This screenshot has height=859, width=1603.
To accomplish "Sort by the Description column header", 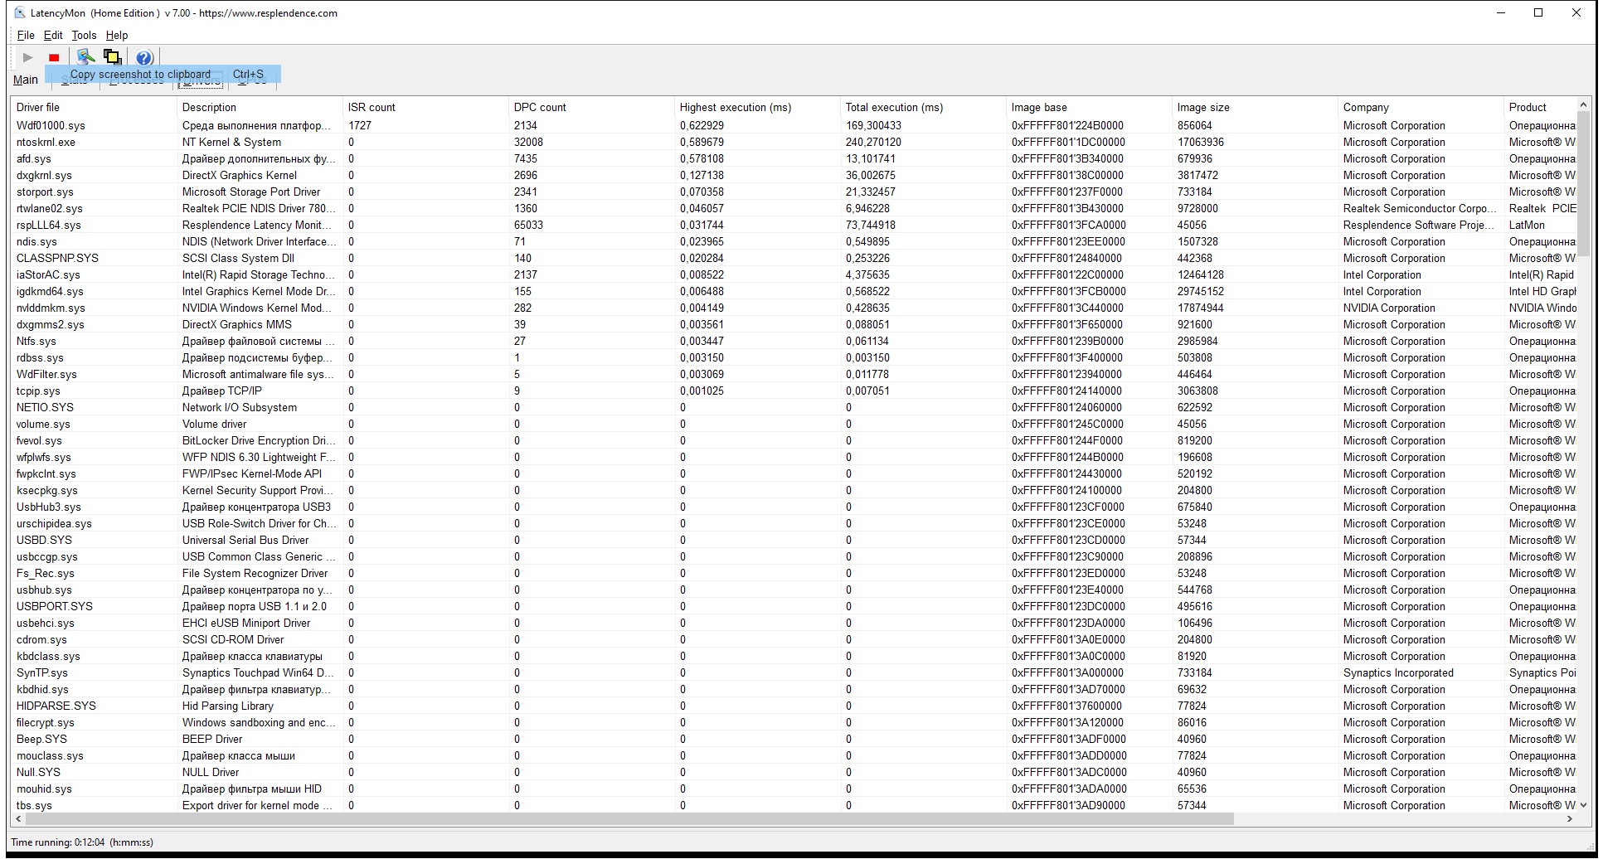I will (260, 107).
